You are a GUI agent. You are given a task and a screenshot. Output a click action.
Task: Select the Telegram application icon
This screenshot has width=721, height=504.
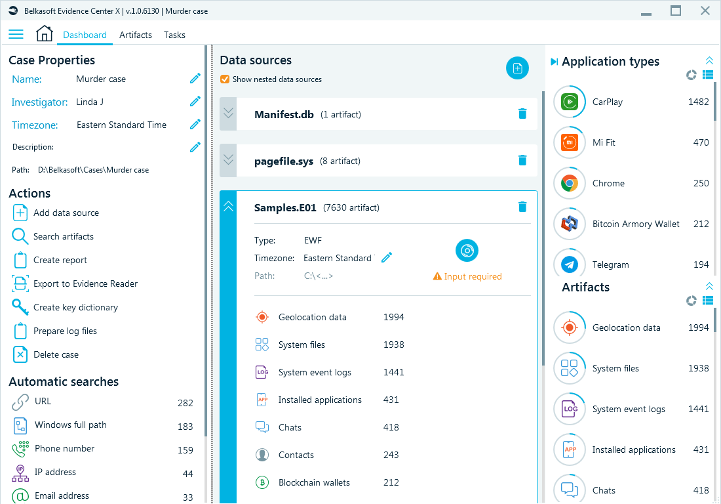click(569, 264)
